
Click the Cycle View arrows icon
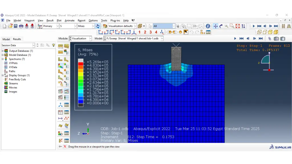point(243,26)
